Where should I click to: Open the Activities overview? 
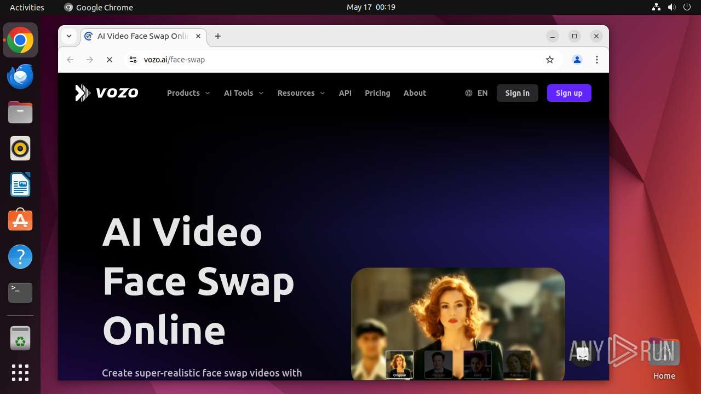[x=27, y=7]
